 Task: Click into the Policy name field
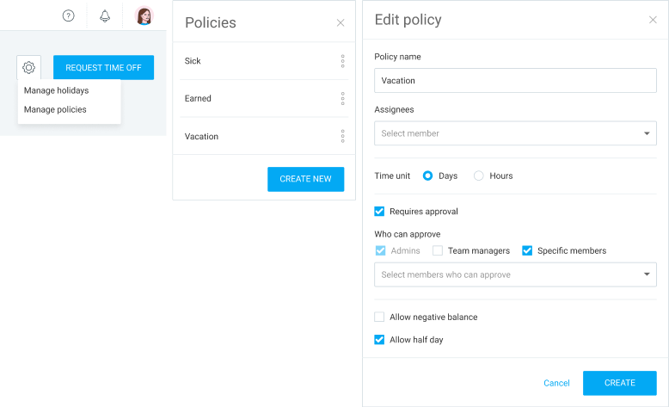click(515, 80)
